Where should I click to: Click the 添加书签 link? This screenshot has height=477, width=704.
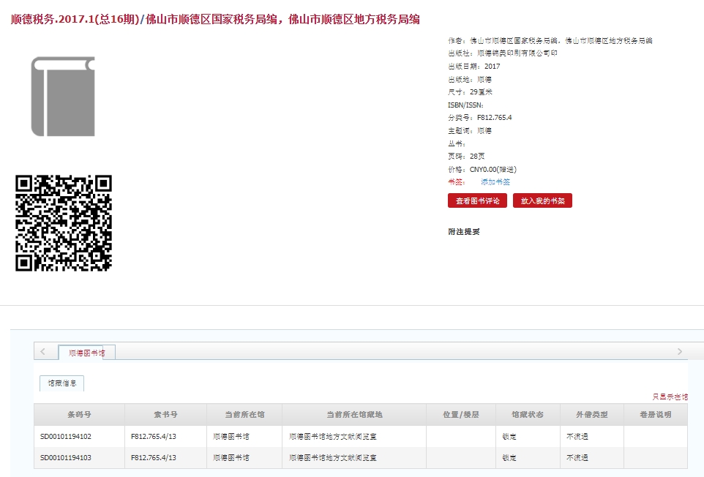coord(495,181)
